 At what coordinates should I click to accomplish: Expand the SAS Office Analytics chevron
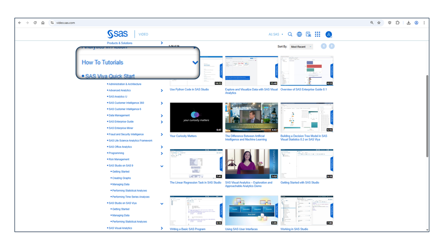162,147
